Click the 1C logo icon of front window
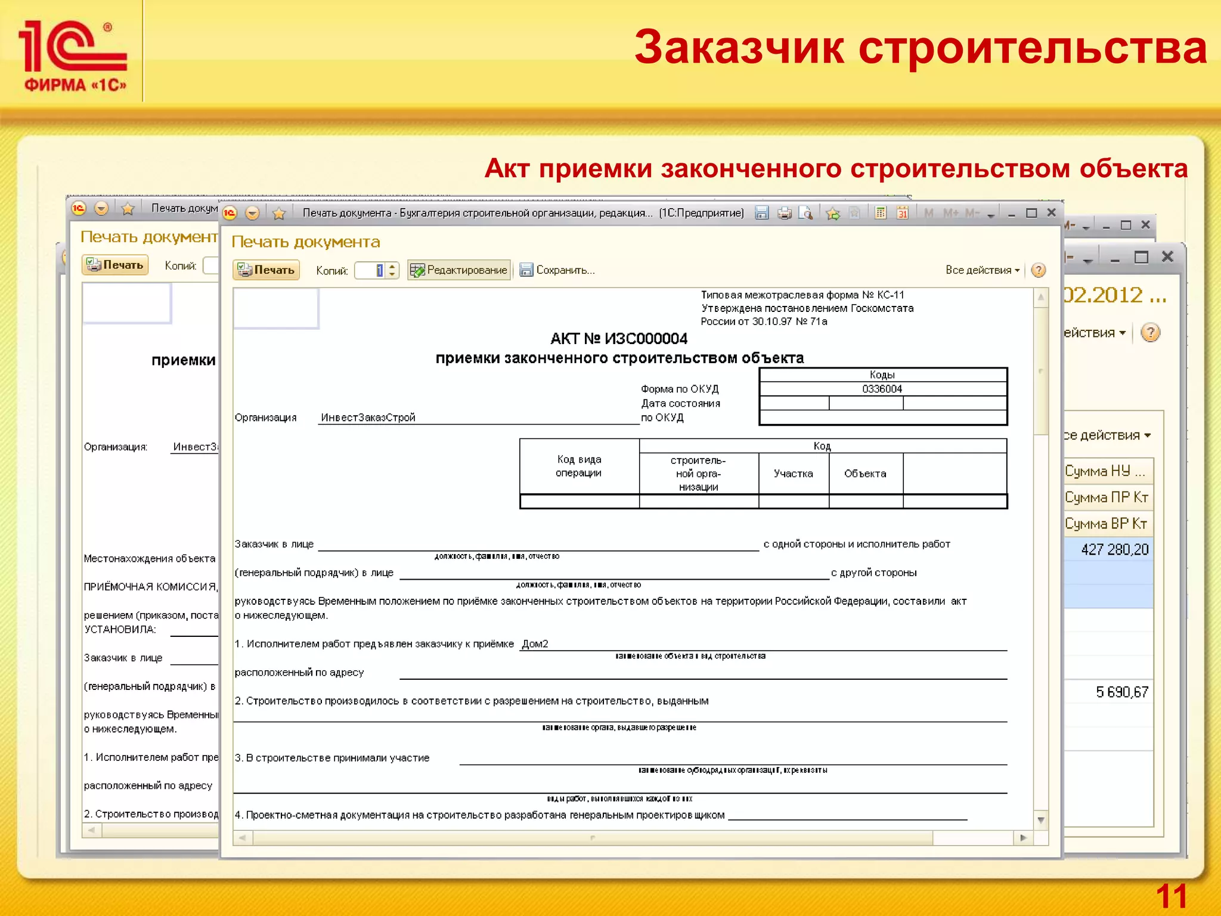1221x916 pixels. coord(230,213)
